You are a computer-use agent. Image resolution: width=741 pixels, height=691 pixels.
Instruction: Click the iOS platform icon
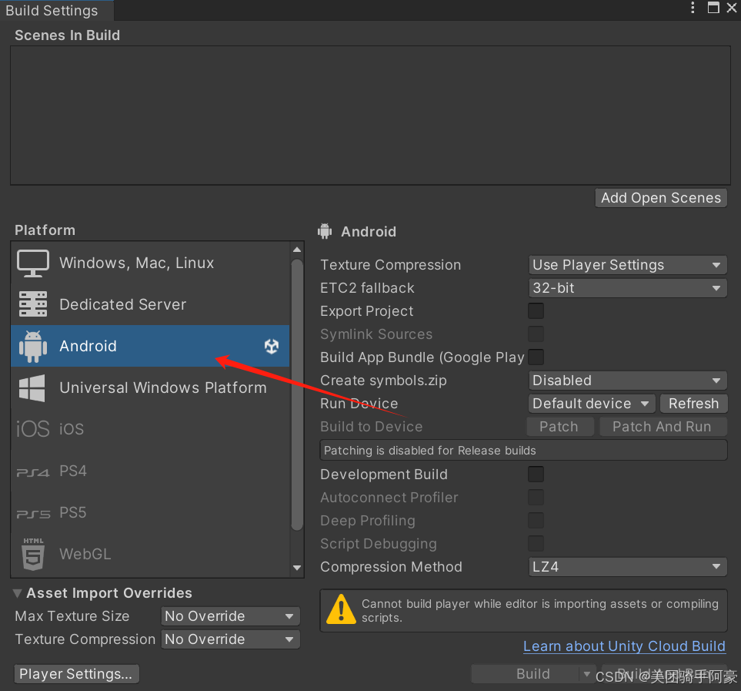pos(32,429)
